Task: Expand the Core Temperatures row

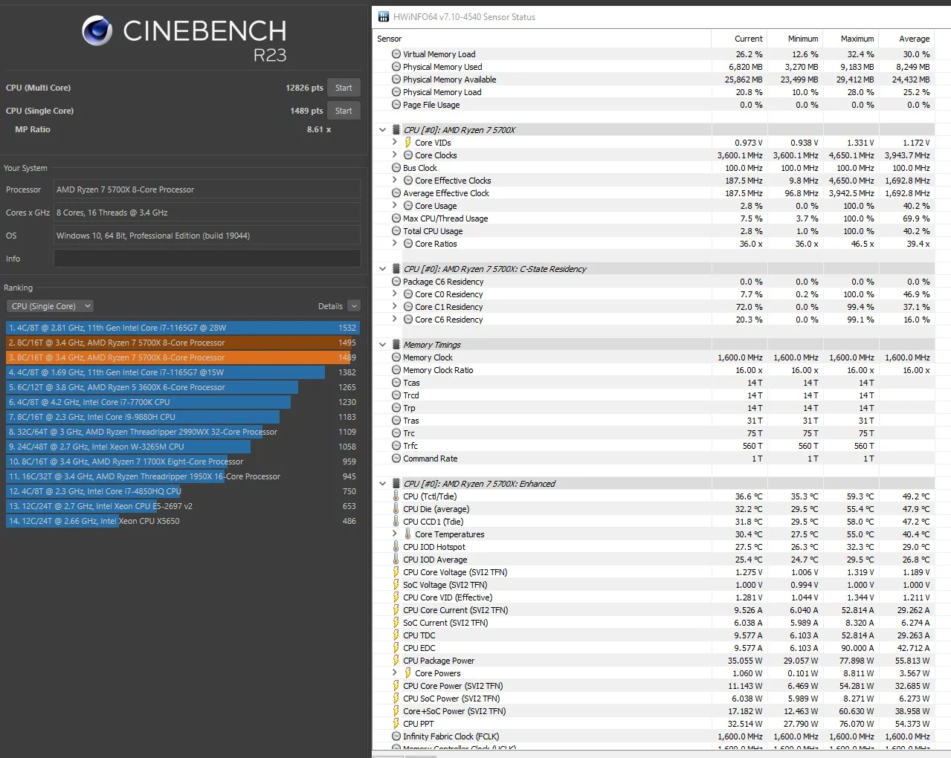Action: click(x=395, y=534)
